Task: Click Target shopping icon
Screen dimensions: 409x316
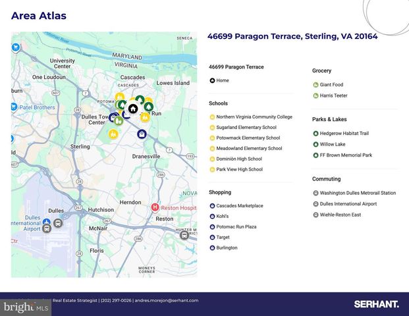Action: coord(212,237)
